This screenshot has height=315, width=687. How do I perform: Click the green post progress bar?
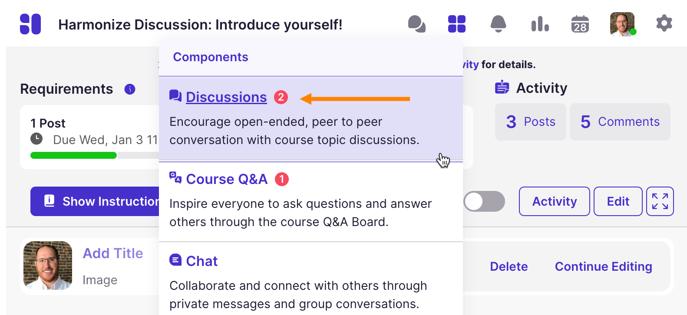point(73,155)
